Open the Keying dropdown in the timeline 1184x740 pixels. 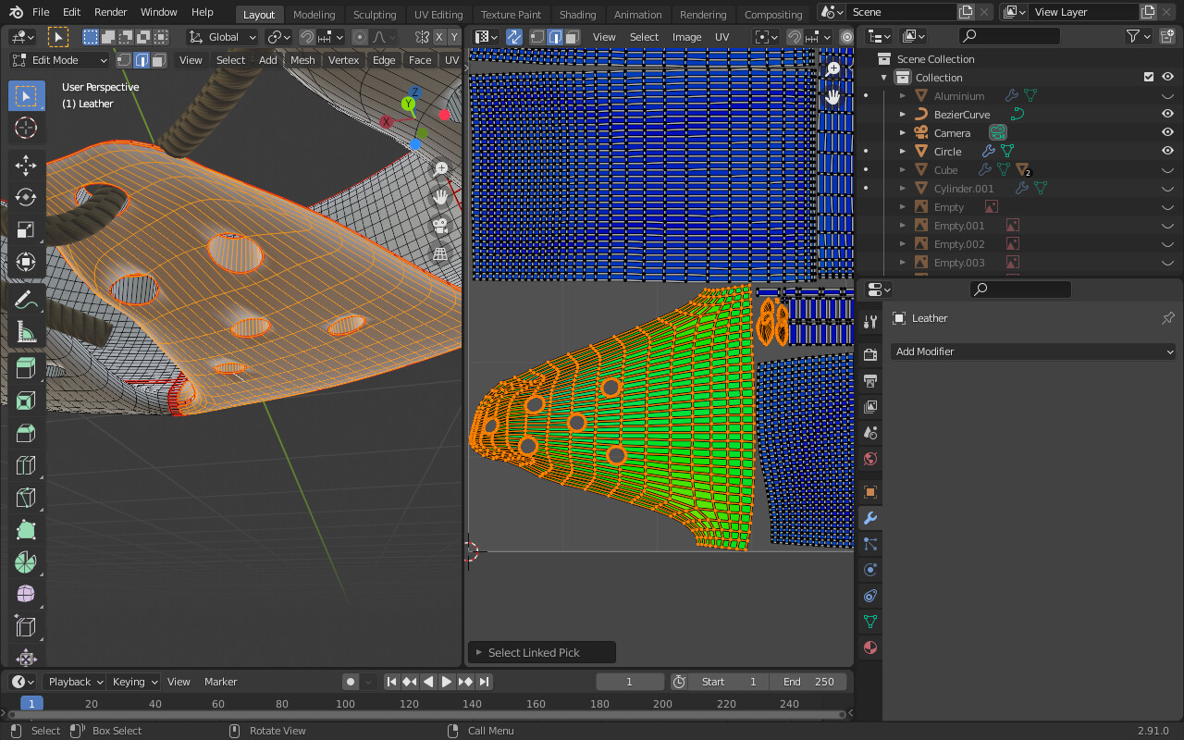[x=134, y=682]
